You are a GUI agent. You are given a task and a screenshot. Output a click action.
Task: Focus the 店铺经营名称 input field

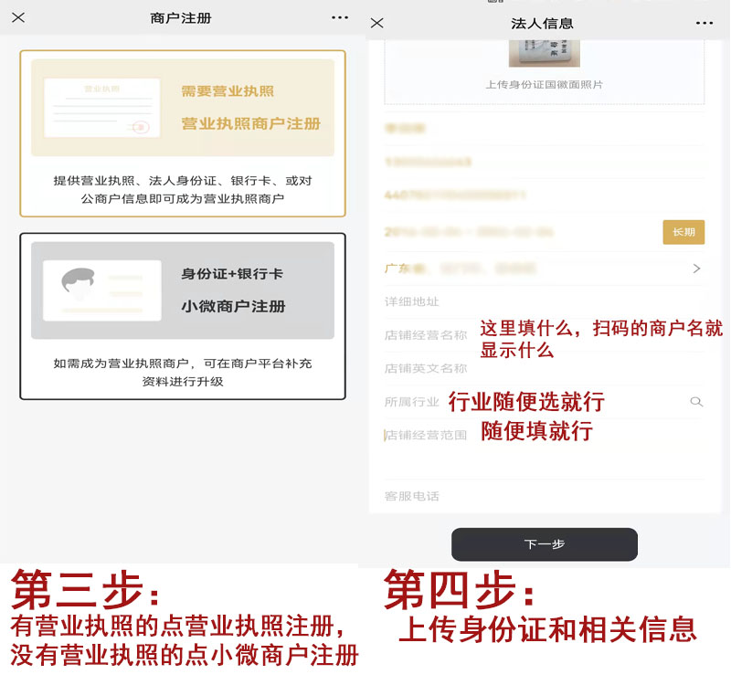[544, 335]
